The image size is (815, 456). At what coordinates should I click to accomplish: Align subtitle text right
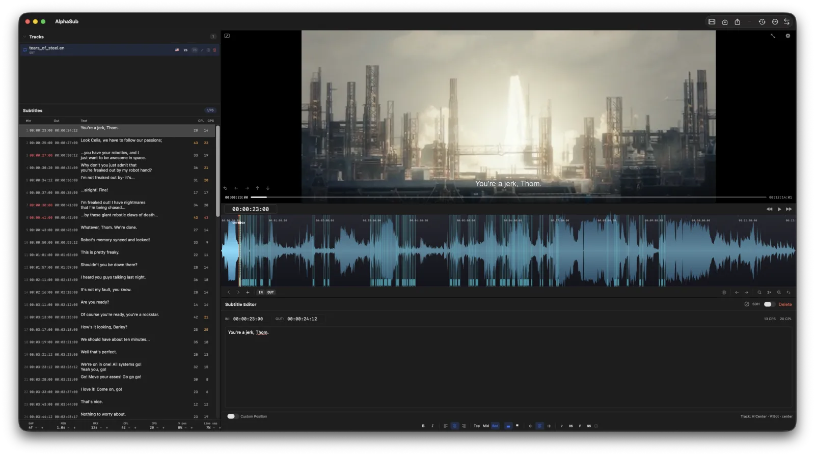[464, 426]
